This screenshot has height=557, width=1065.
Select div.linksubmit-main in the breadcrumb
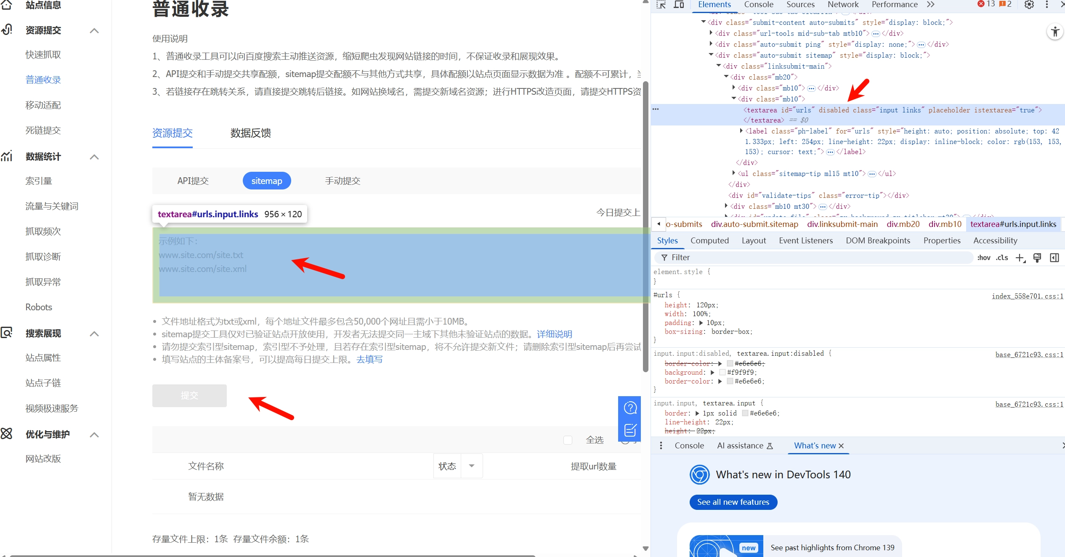tap(842, 224)
